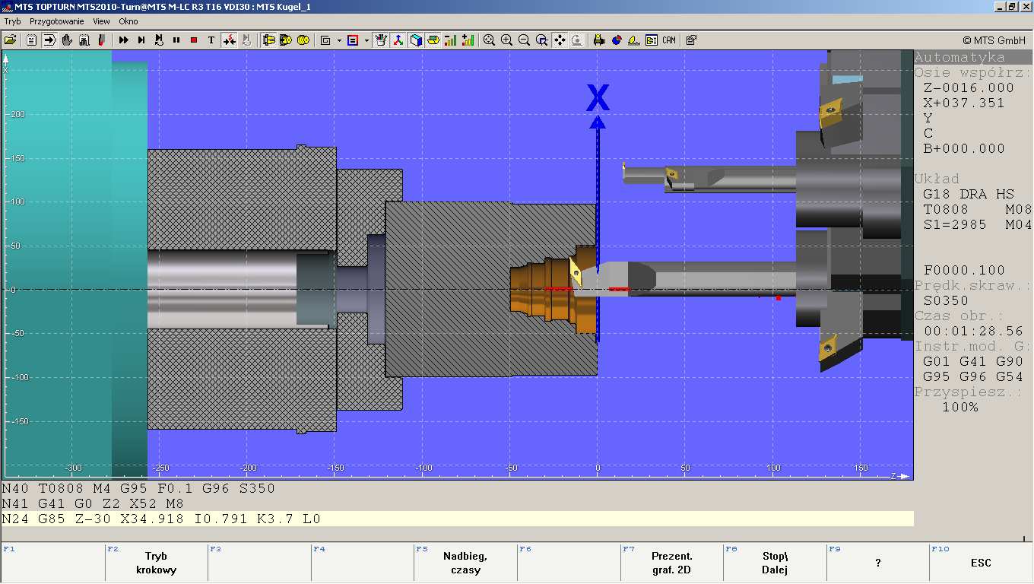Click the yellow chuck clamping icon
Image resolution: width=1034 pixels, height=584 pixels.
pos(268,40)
